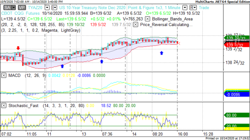Click the red 139 5/32 price scale marker
Image resolution: width=250 pixels, height=140 pixels.
[x=237, y=45]
